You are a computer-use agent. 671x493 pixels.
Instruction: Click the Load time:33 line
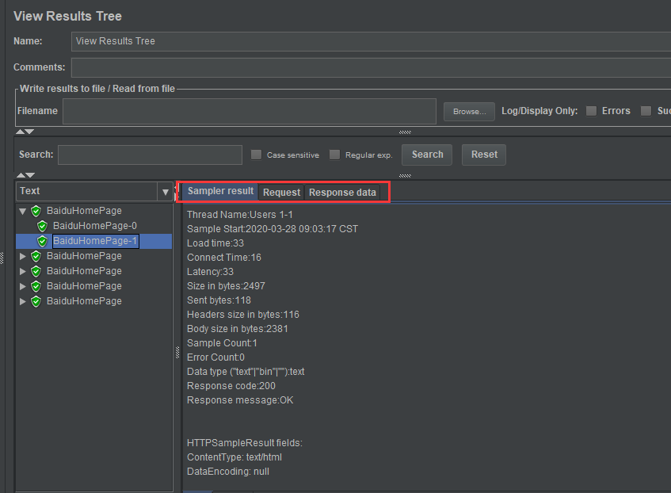tap(215, 243)
